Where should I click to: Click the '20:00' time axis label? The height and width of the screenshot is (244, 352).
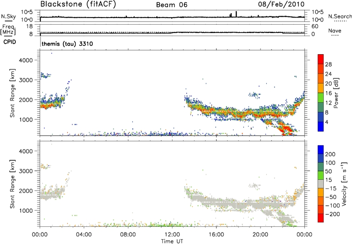[260, 235]
